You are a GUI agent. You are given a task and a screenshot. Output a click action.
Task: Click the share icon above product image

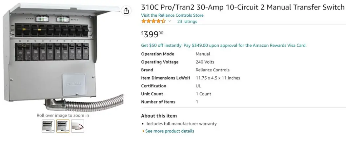click(126, 11)
